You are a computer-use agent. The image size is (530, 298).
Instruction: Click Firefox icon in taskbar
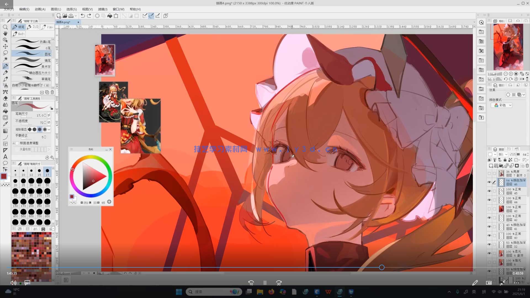coord(271,292)
